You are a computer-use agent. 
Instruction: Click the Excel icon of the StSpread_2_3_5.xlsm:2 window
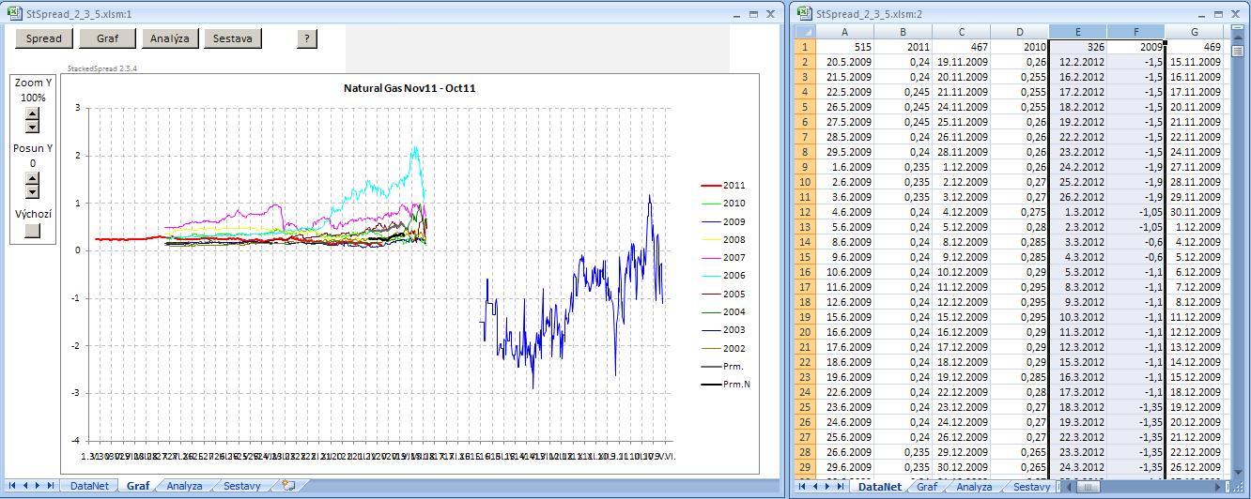805,13
